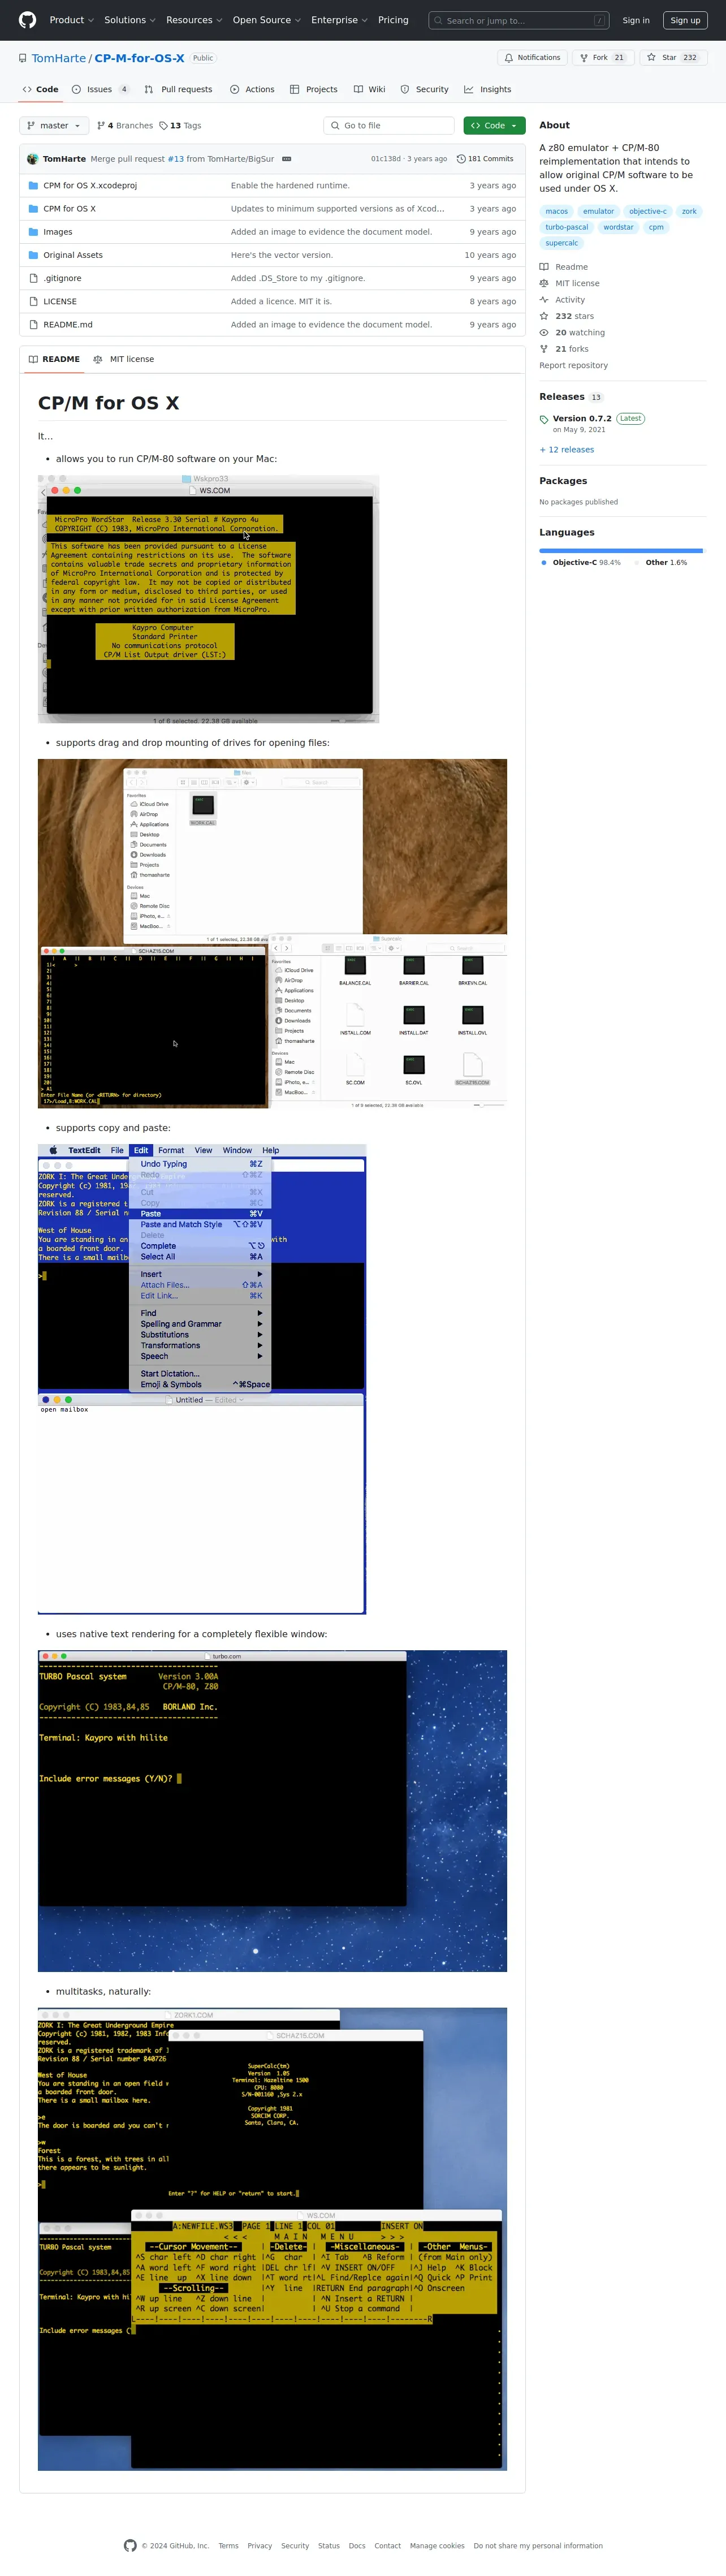Image resolution: width=726 pixels, height=2576 pixels.
Task: Open the Images folder
Action: coord(58,232)
